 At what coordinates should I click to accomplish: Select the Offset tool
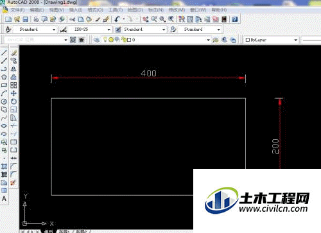(13, 77)
